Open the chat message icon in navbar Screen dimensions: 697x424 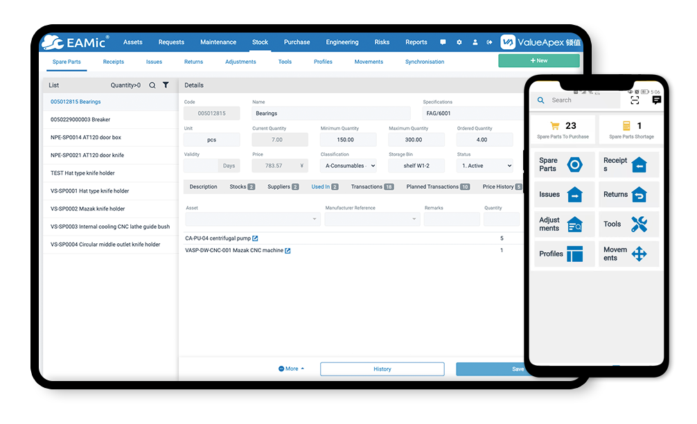(443, 42)
